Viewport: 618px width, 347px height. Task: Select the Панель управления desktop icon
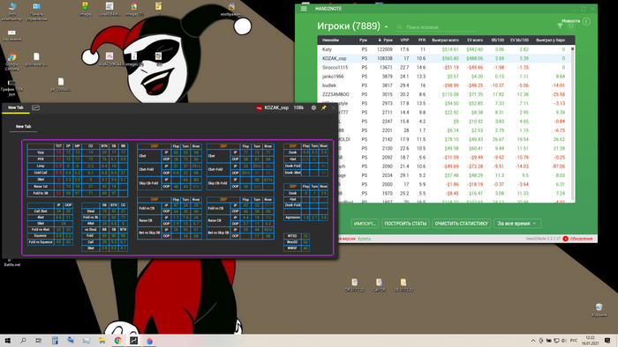(36, 11)
